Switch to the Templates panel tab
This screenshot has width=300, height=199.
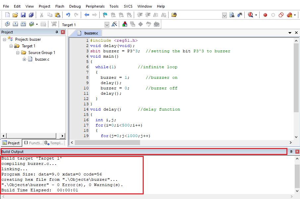tap(54, 143)
